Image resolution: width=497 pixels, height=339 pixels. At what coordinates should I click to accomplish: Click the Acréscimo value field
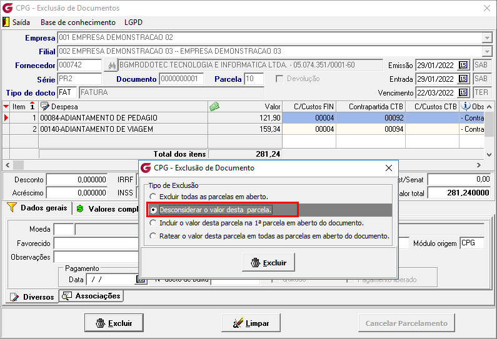(x=77, y=192)
